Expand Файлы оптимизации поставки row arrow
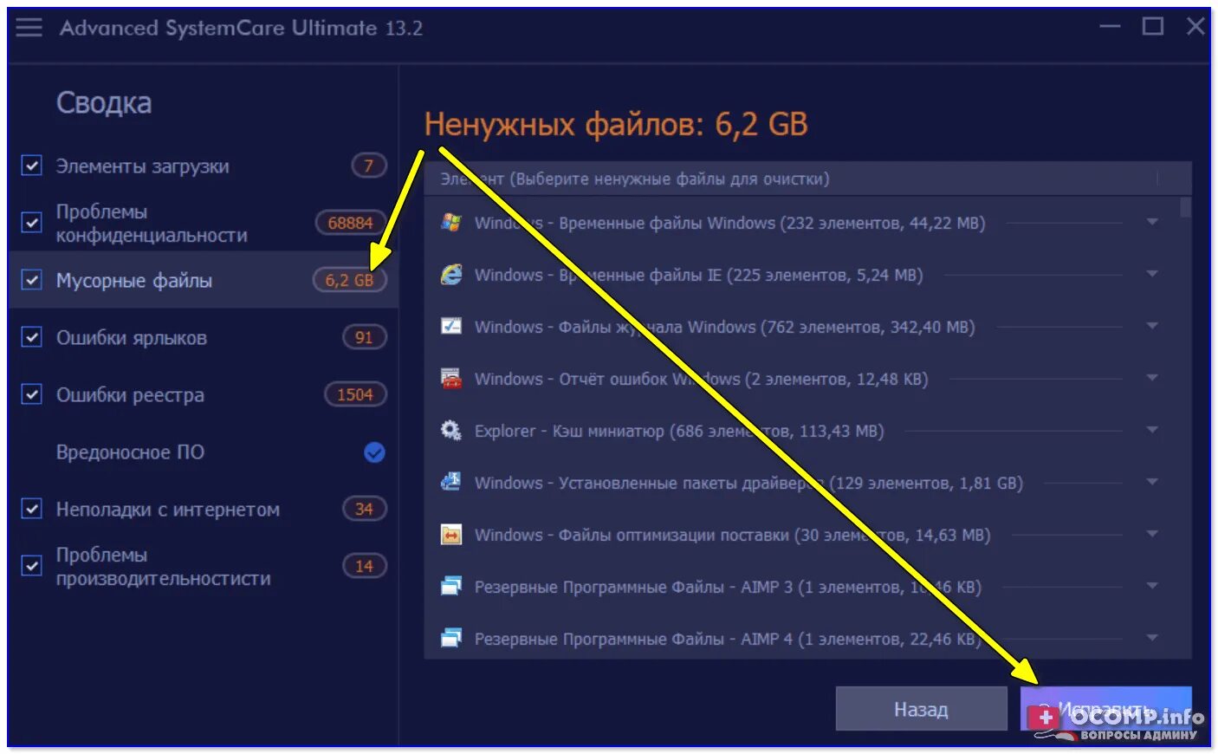The height and width of the screenshot is (754, 1218). point(1152,534)
